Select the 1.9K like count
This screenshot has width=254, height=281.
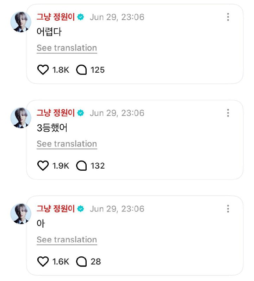61,166
